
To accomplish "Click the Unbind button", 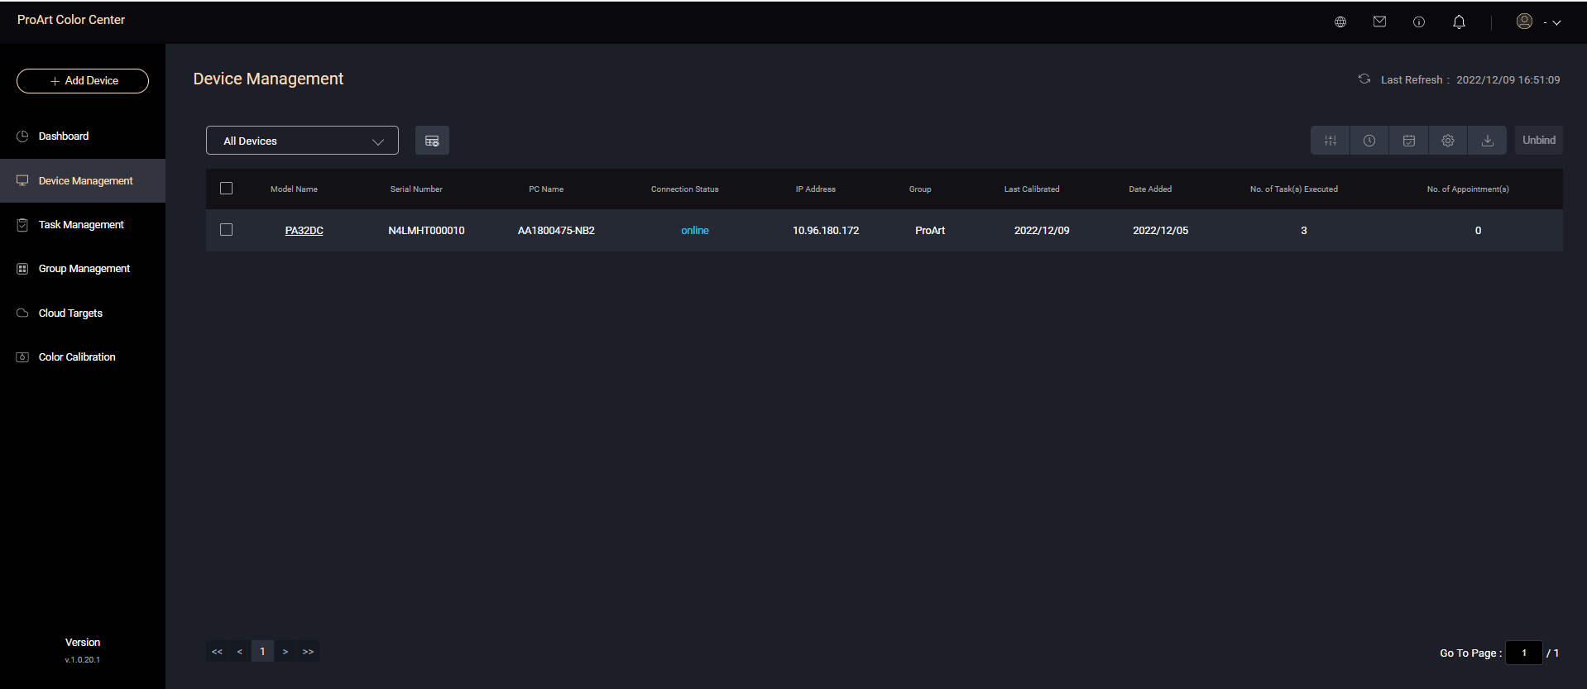I will 1539,141.
